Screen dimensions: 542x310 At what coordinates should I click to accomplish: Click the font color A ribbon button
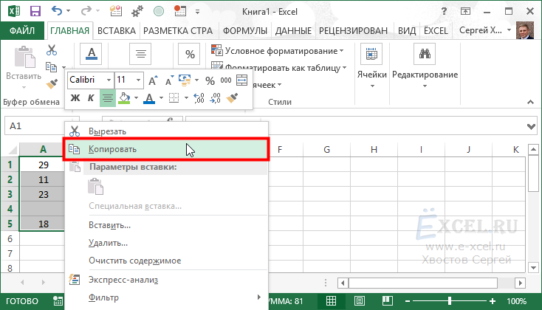[91, 54]
